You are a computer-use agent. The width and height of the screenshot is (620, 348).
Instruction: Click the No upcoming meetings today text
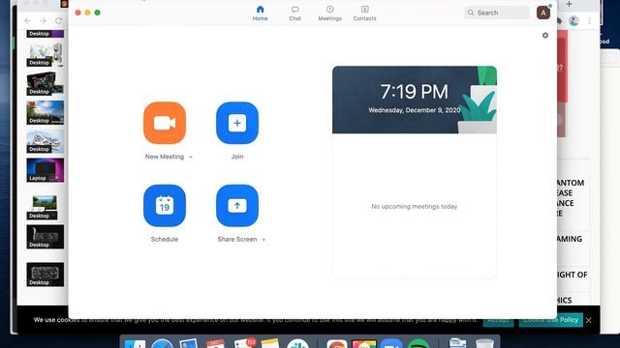(x=415, y=206)
